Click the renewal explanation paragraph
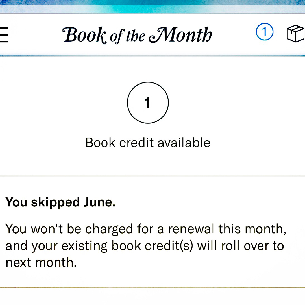The image size is (305, 305). [x=145, y=245]
